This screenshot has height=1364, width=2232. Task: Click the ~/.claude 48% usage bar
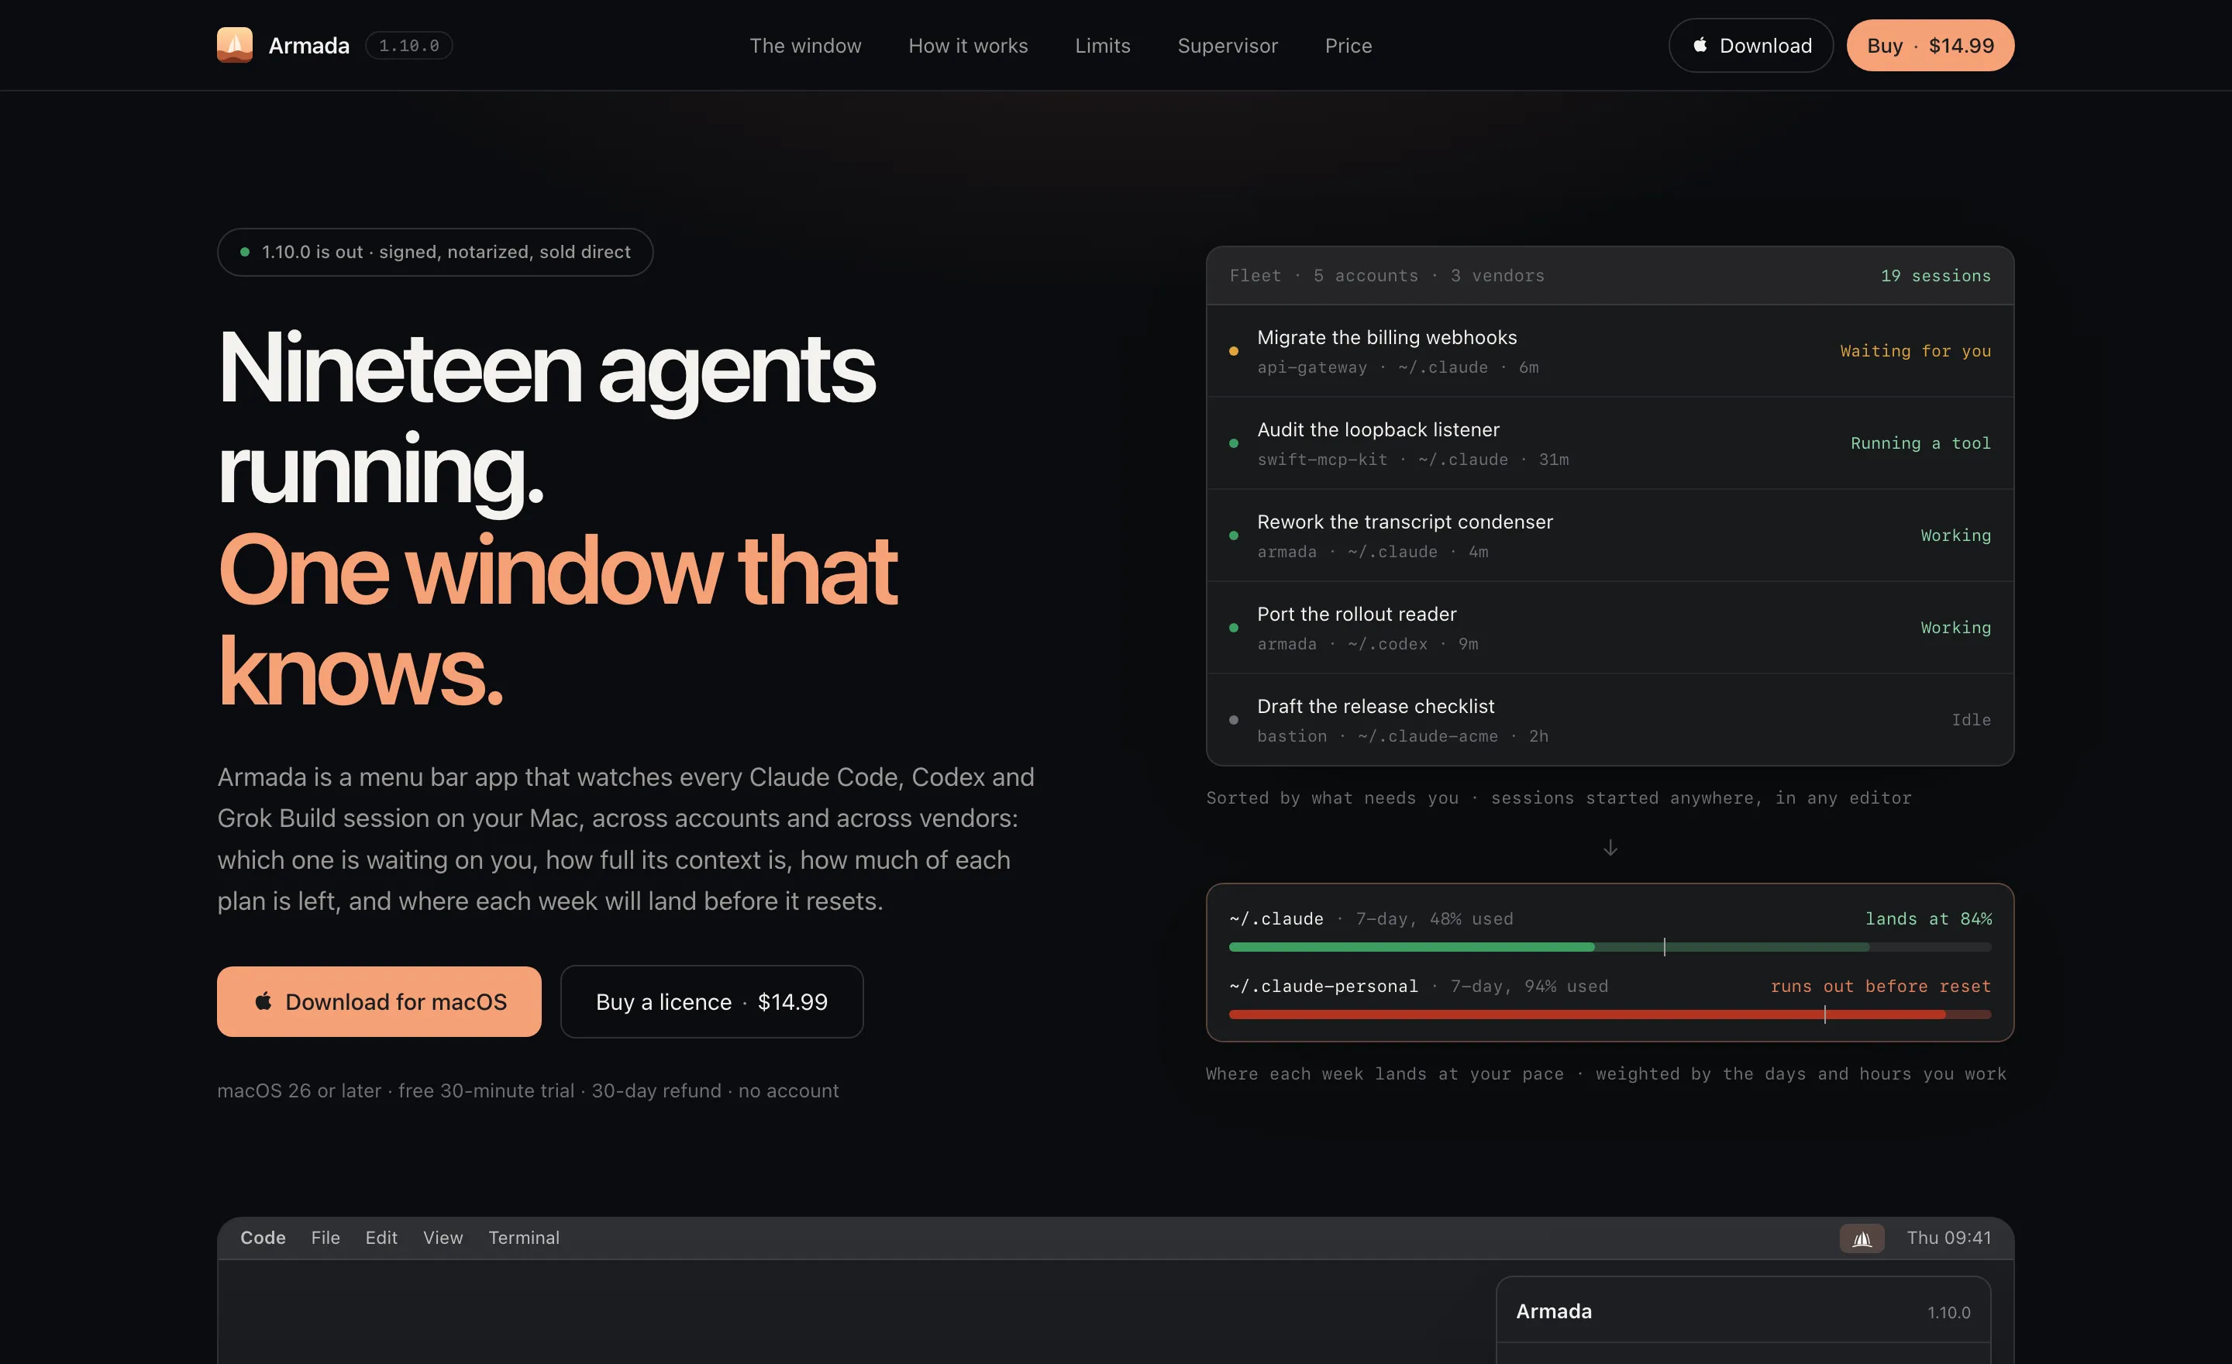click(x=1610, y=947)
